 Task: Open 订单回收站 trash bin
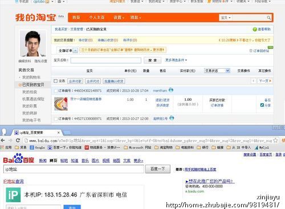[x=259, y=51]
